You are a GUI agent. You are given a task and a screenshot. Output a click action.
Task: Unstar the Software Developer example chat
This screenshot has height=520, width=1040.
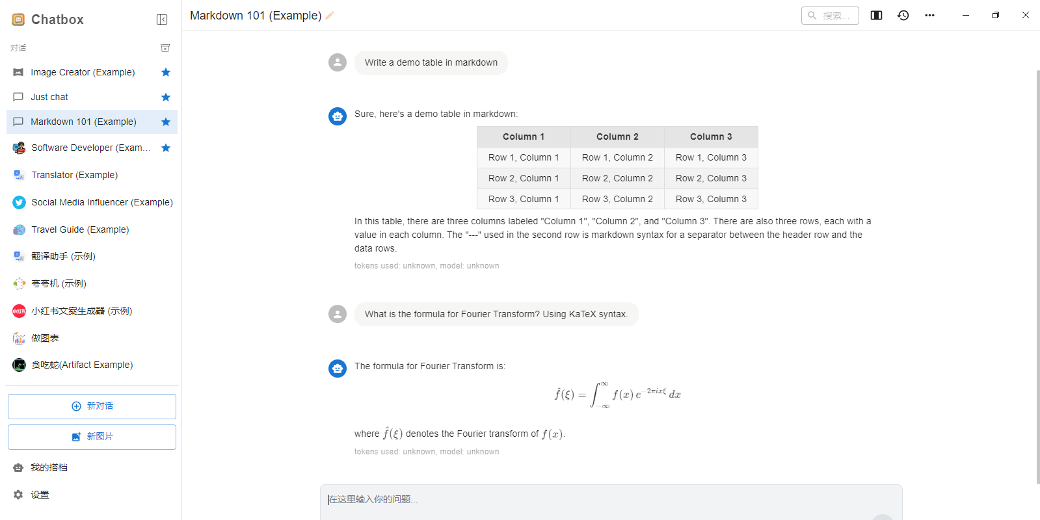tap(166, 148)
